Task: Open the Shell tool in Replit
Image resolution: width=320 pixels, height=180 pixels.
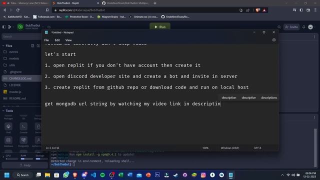Action: click(x=8, y=126)
